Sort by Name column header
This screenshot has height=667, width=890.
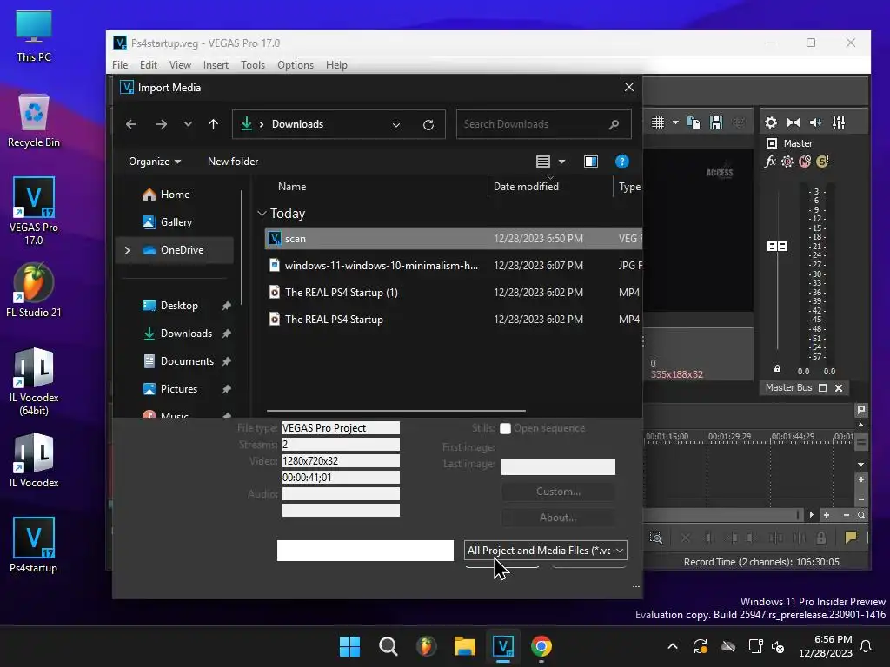[x=292, y=187]
